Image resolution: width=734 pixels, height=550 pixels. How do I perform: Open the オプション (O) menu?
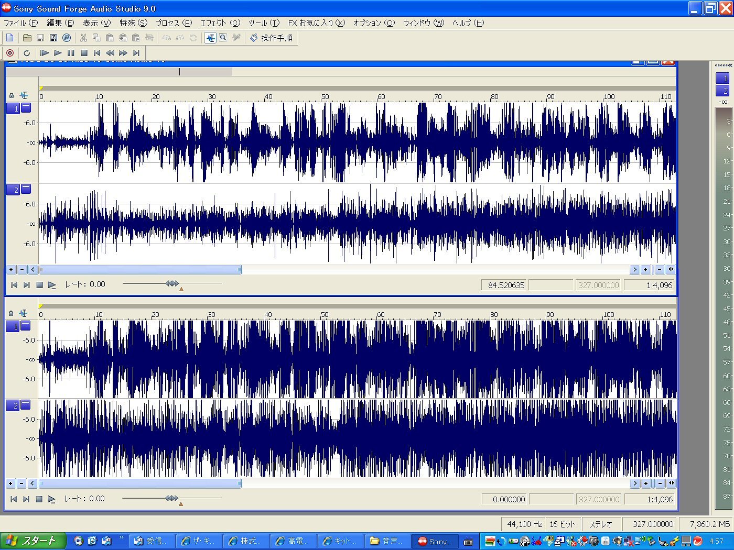(x=374, y=23)
